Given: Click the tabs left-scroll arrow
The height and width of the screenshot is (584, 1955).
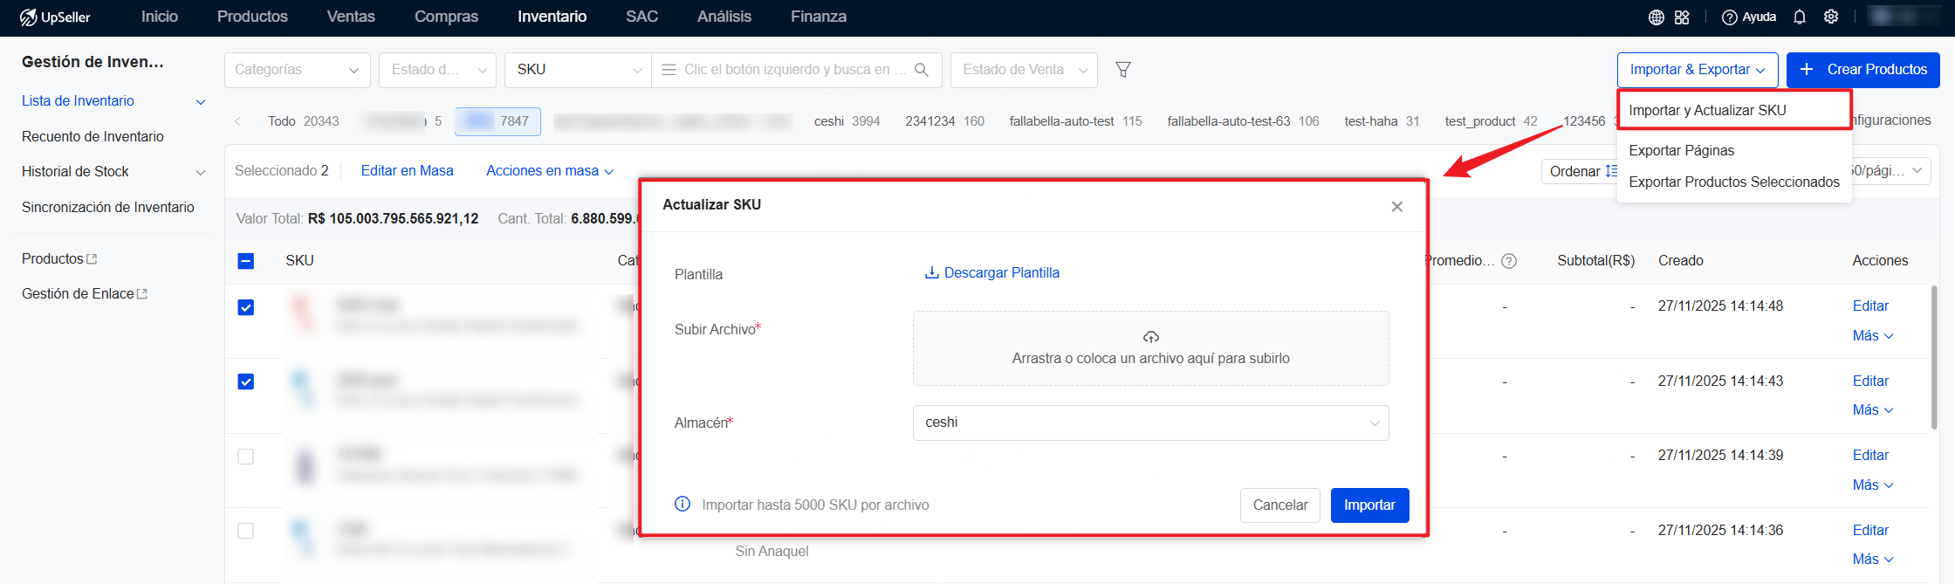Looking at the screenshot, I should click(x=237, y=121).
